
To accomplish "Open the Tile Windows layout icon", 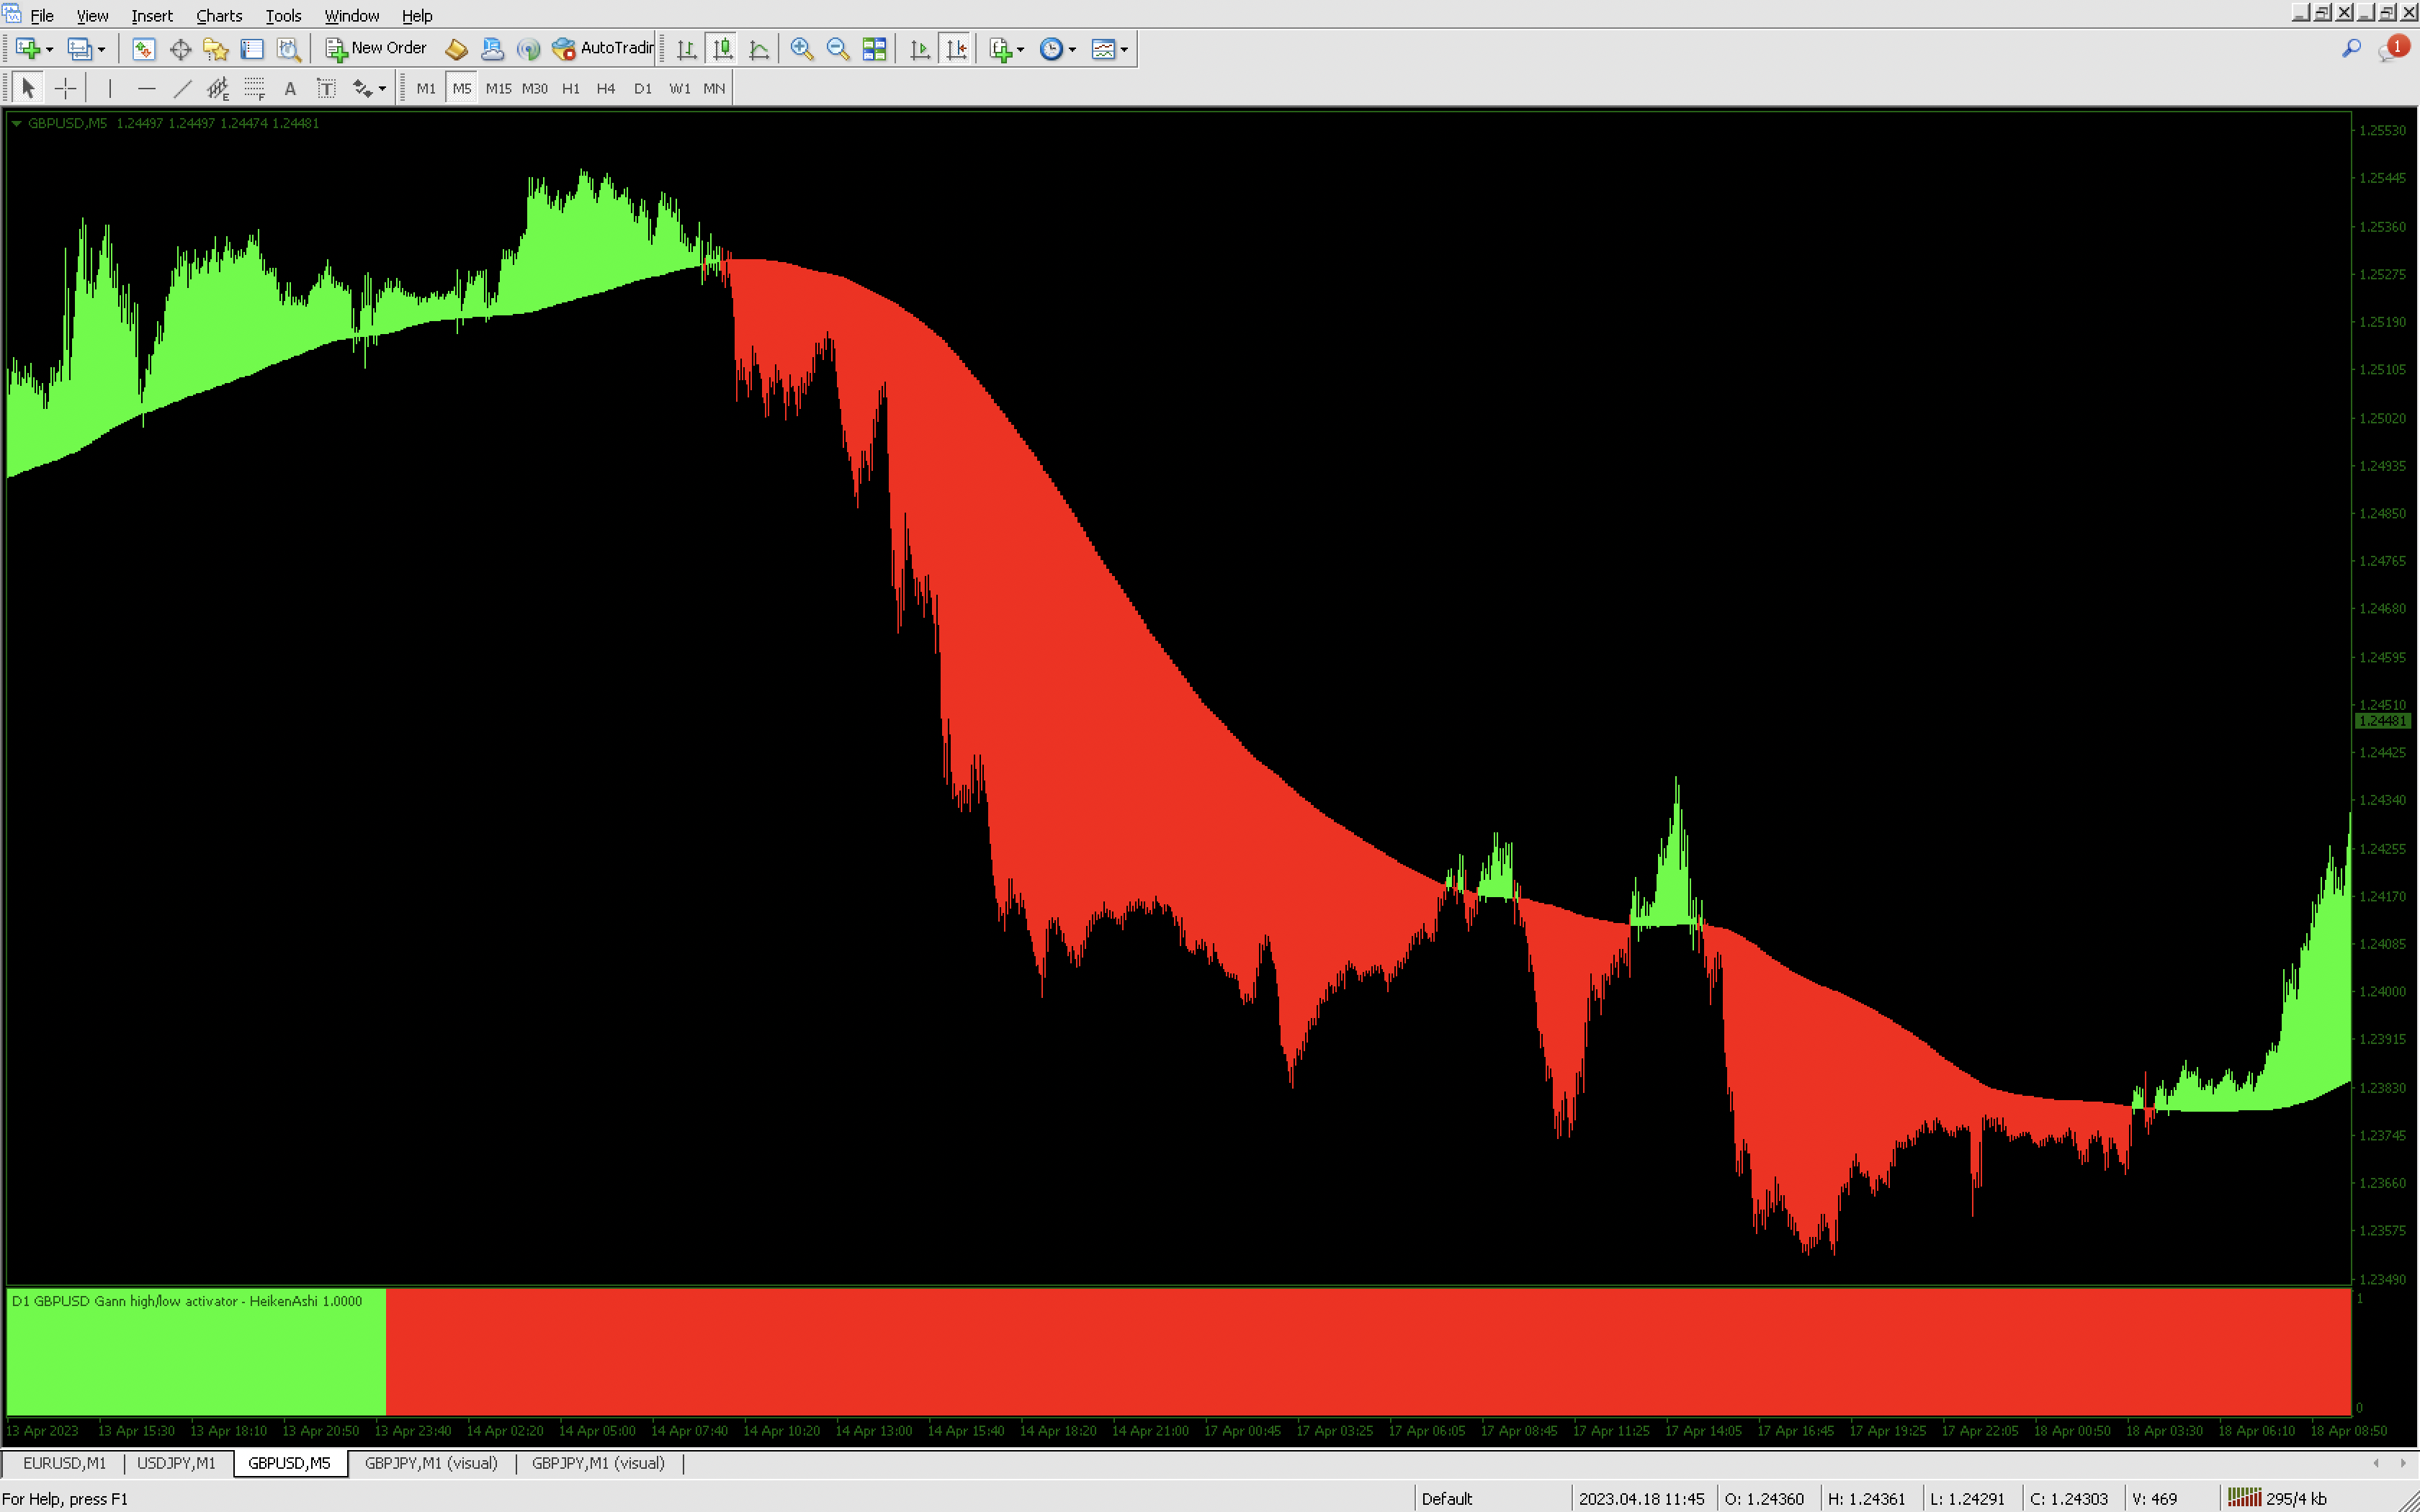I will click(874, 49).
